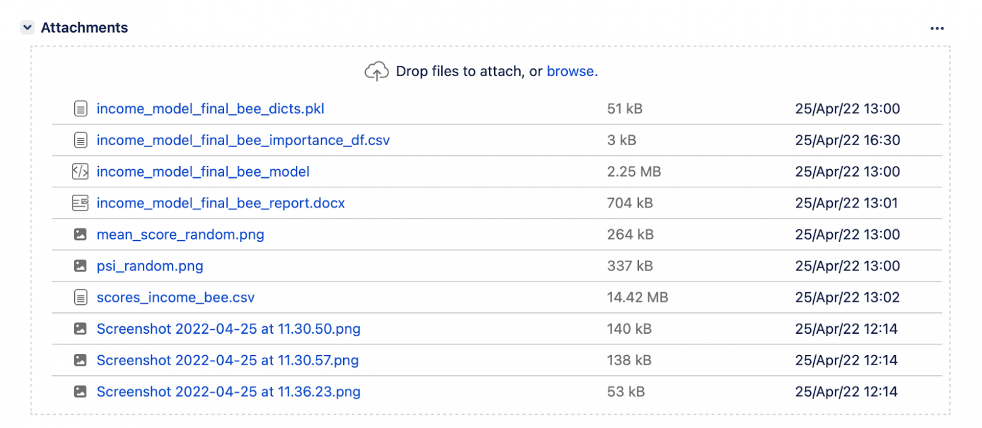
Task: Click the image icon beside mean_score_random.png
Action: [80, 234]
